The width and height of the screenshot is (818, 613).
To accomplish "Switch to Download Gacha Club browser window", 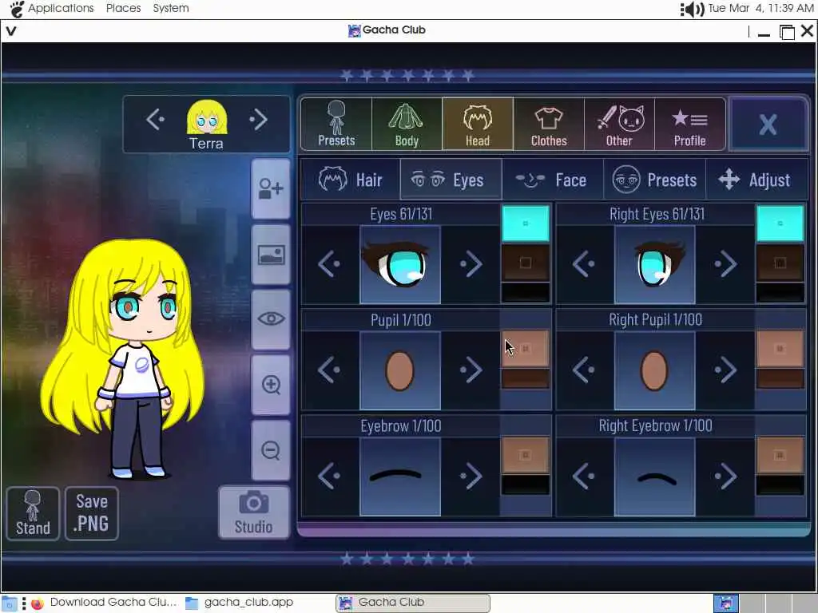I will coord(105,603).
